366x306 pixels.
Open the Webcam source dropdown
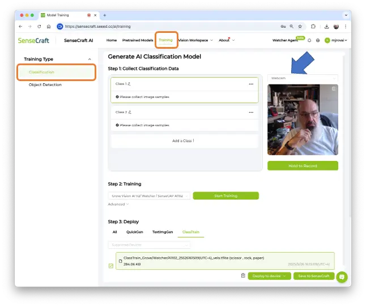(x=303, y=78)
